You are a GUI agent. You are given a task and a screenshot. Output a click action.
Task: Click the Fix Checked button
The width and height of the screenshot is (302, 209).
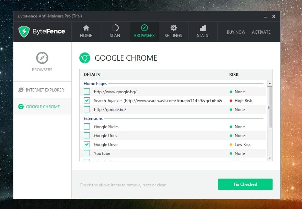245,184
